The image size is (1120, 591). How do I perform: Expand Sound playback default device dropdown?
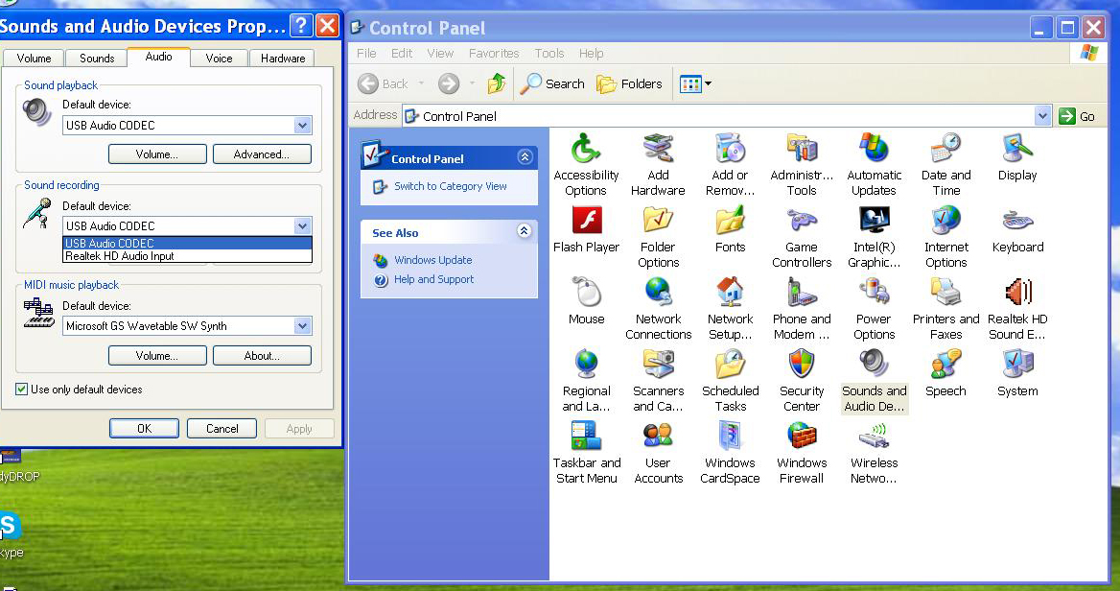[303, 126]
